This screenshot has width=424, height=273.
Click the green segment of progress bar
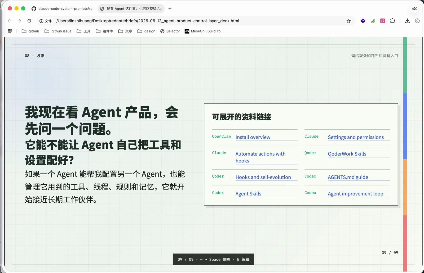[x=405, y=65]
